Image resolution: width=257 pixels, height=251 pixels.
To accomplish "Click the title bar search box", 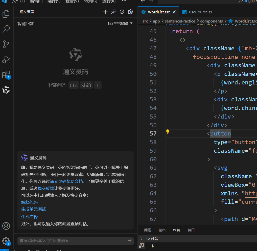I will (207, 1).
